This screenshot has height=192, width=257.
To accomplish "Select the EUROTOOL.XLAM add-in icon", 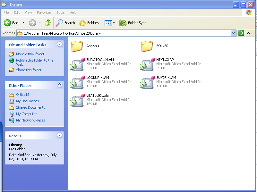I will click(77, 64).
